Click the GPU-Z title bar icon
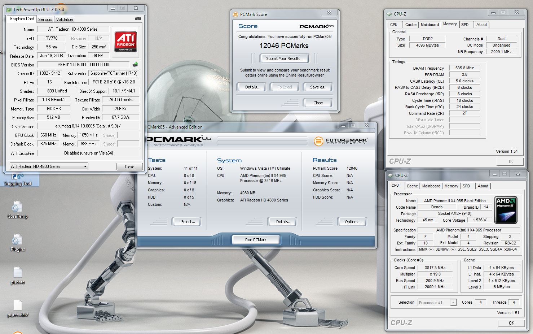The width and height of the screenshot is (533, 334). (9, 10)
